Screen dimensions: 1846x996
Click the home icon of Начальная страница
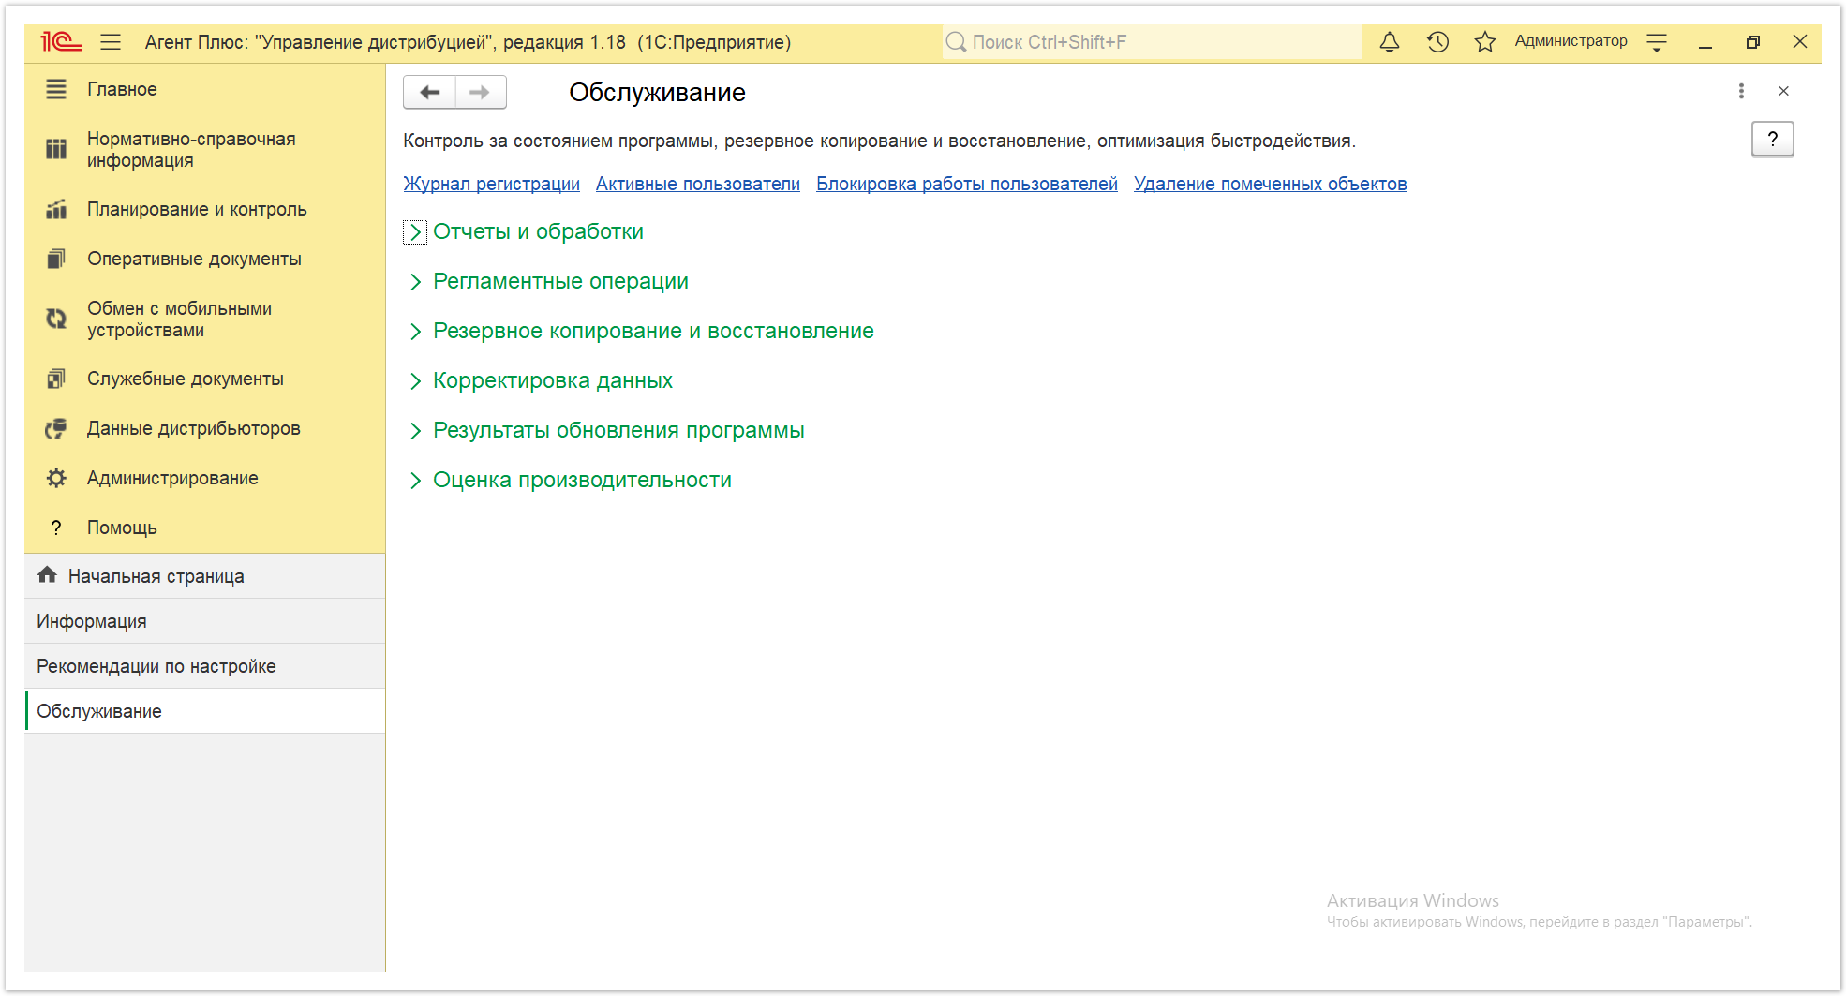tap(47, 575)
